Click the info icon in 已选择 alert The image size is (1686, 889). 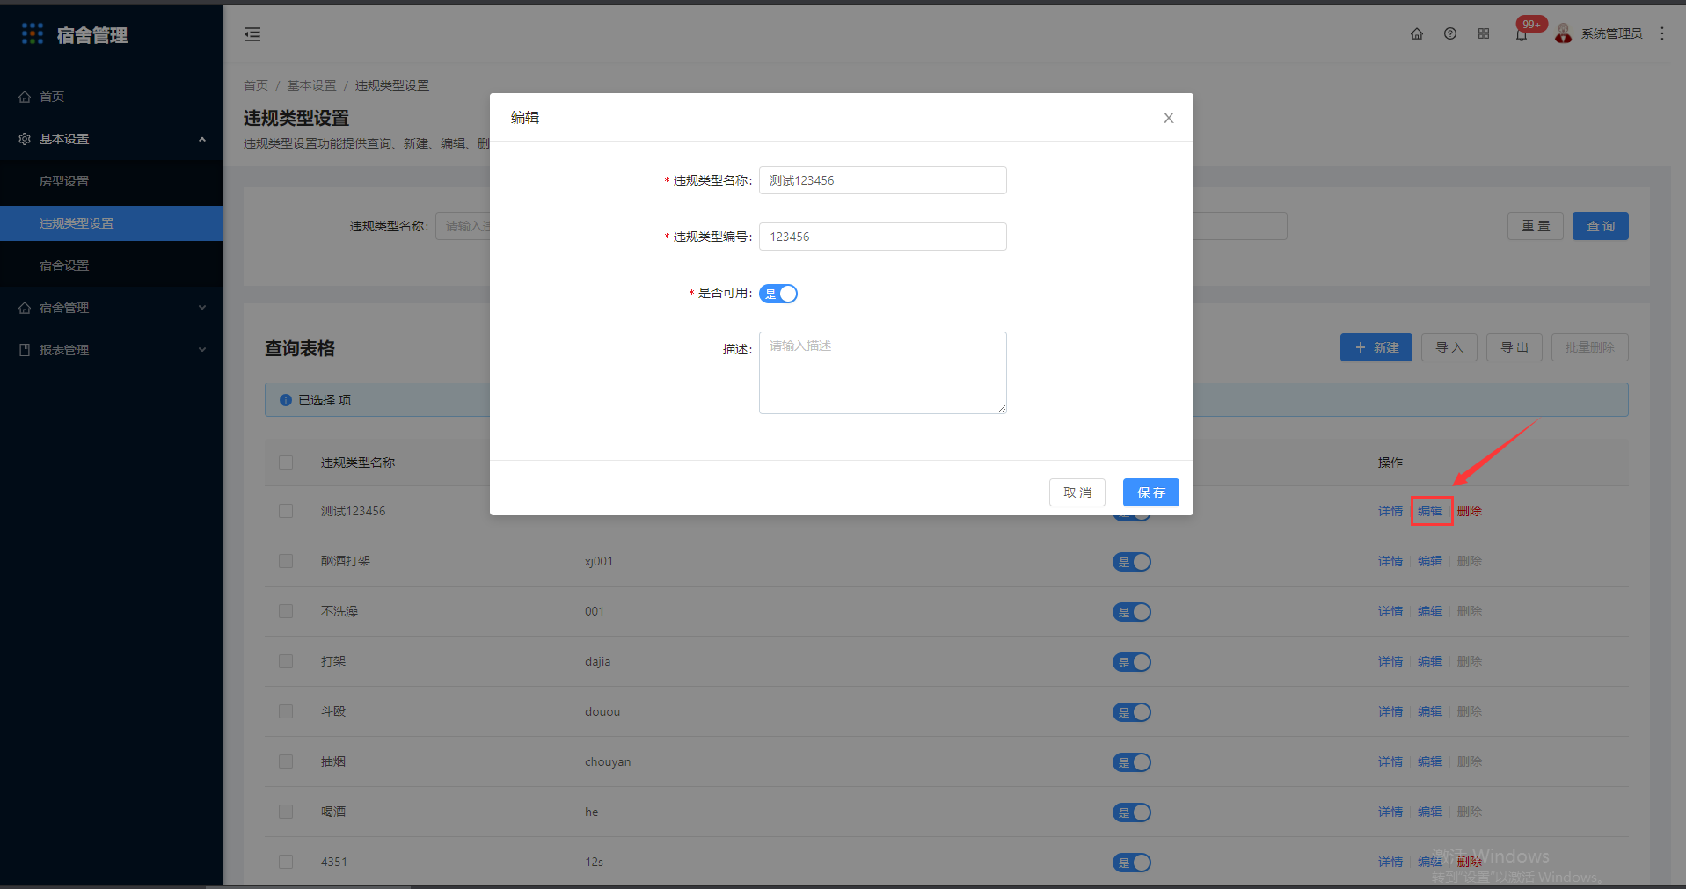[x=286, y=400]
